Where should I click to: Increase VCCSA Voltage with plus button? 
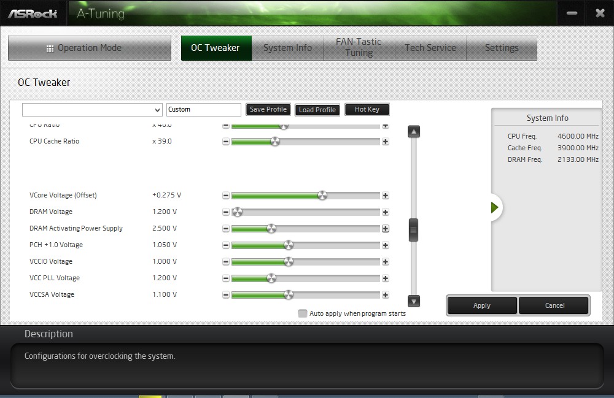386,295
